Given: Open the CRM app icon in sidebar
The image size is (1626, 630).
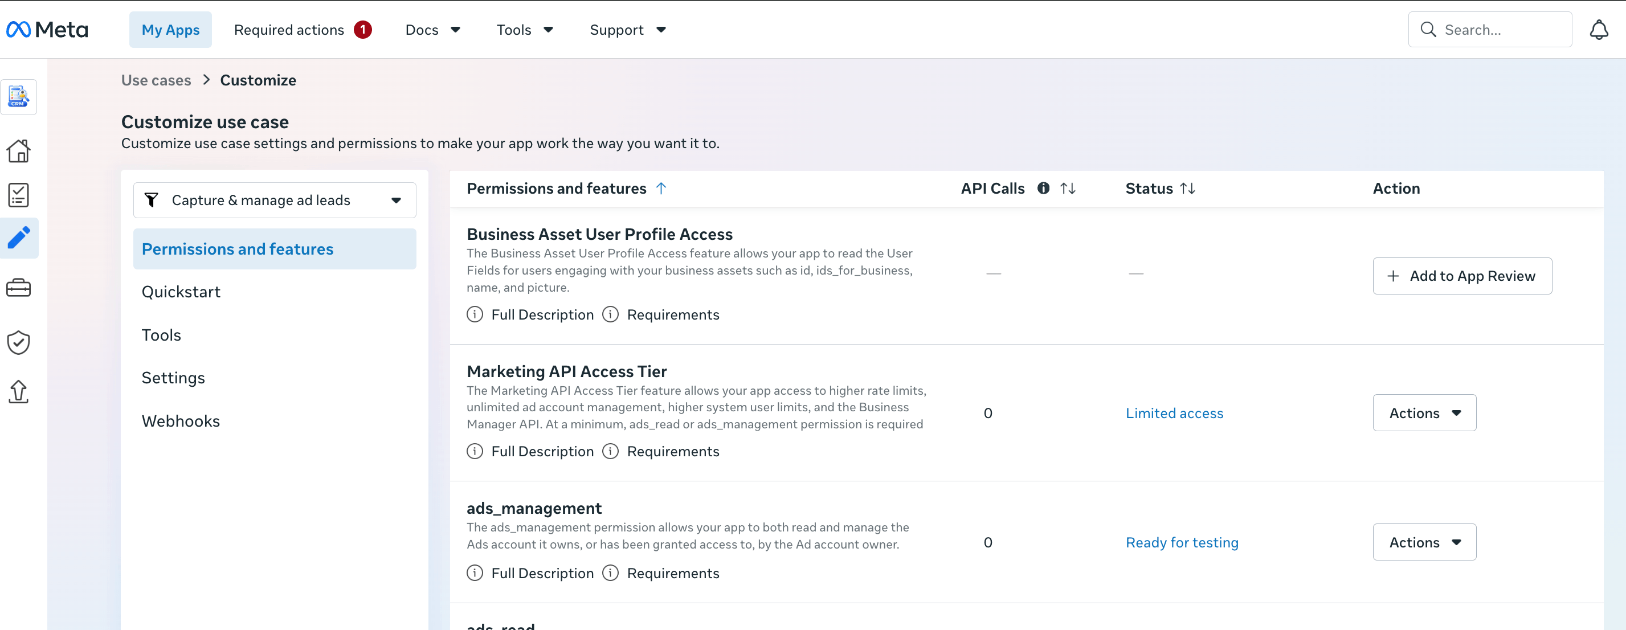Looking at the screenshot, I should tap(19, 97).
